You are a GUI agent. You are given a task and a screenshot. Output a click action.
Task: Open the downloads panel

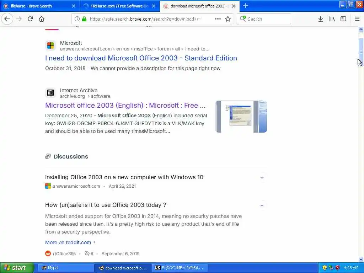(x=320, y=19)
